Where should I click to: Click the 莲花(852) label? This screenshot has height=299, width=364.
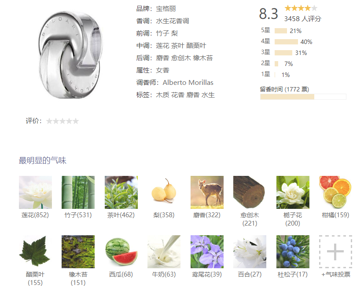click(x=35, y=215)
